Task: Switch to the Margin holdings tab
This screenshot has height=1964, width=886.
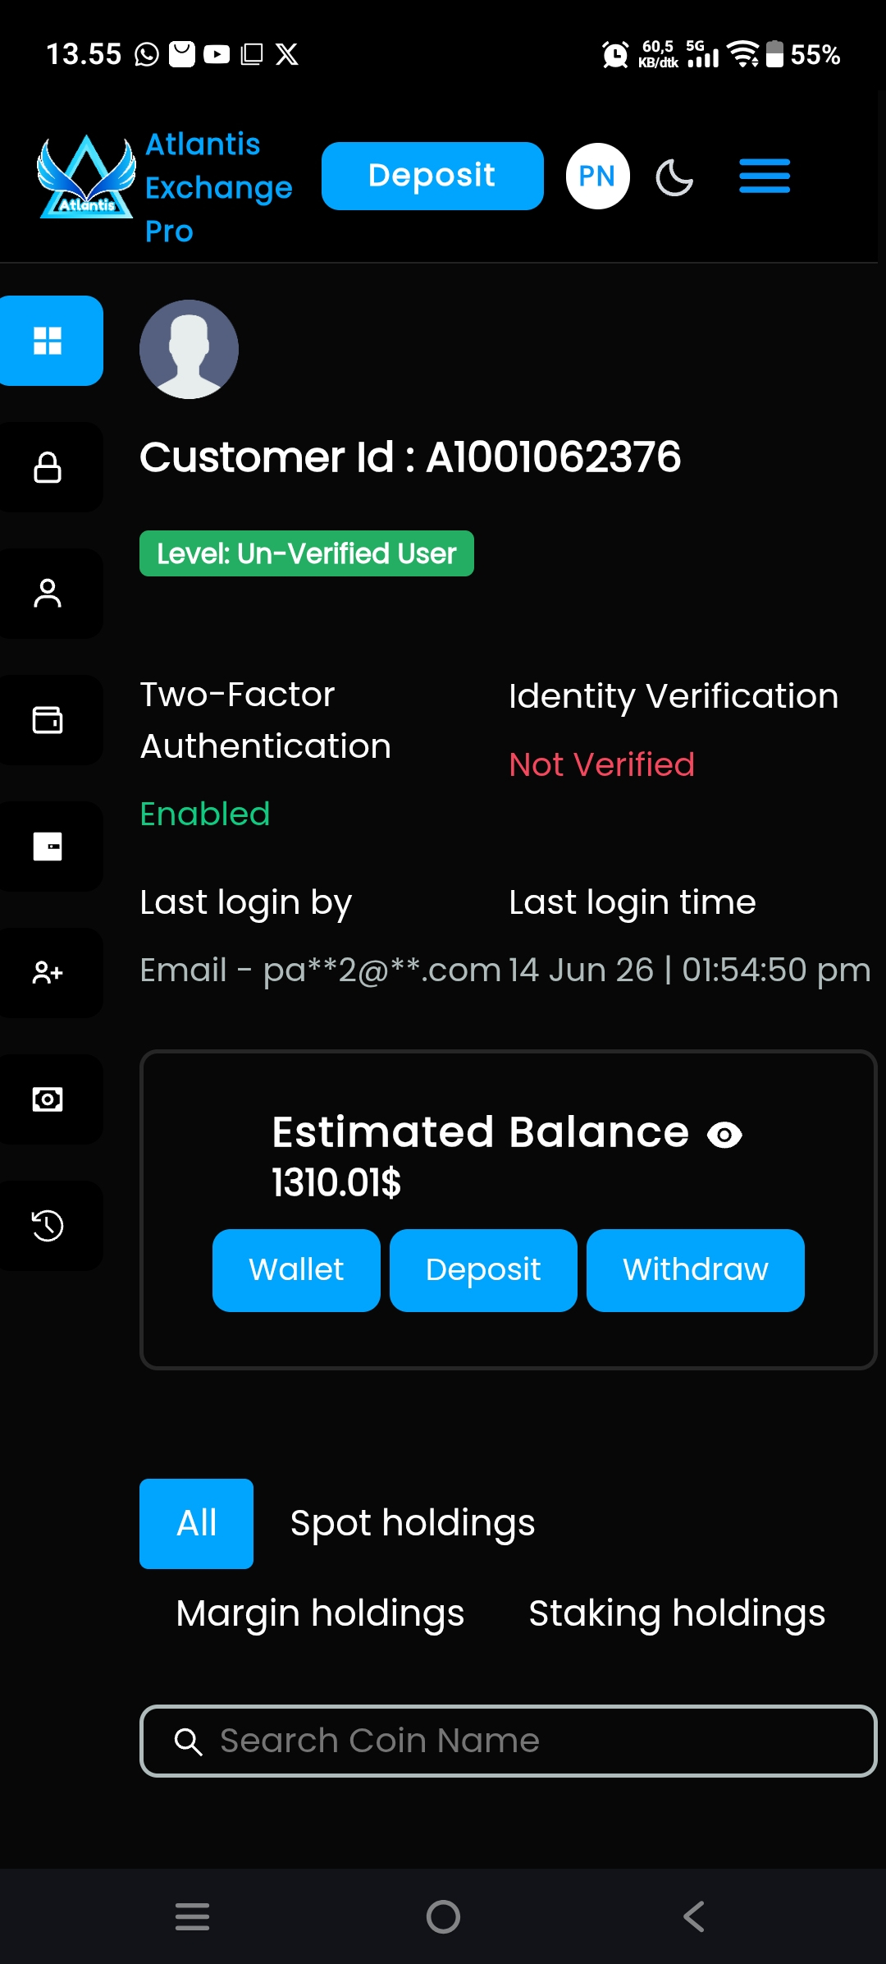Action: pos(320,1614)
